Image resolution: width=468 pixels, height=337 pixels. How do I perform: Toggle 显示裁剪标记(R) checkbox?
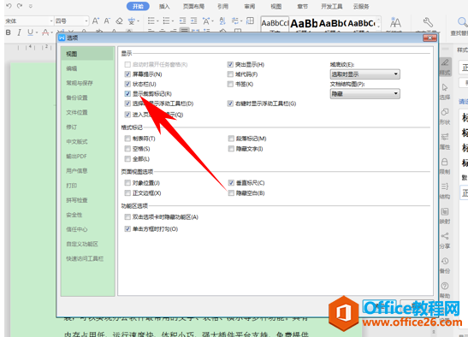[127, 94]
